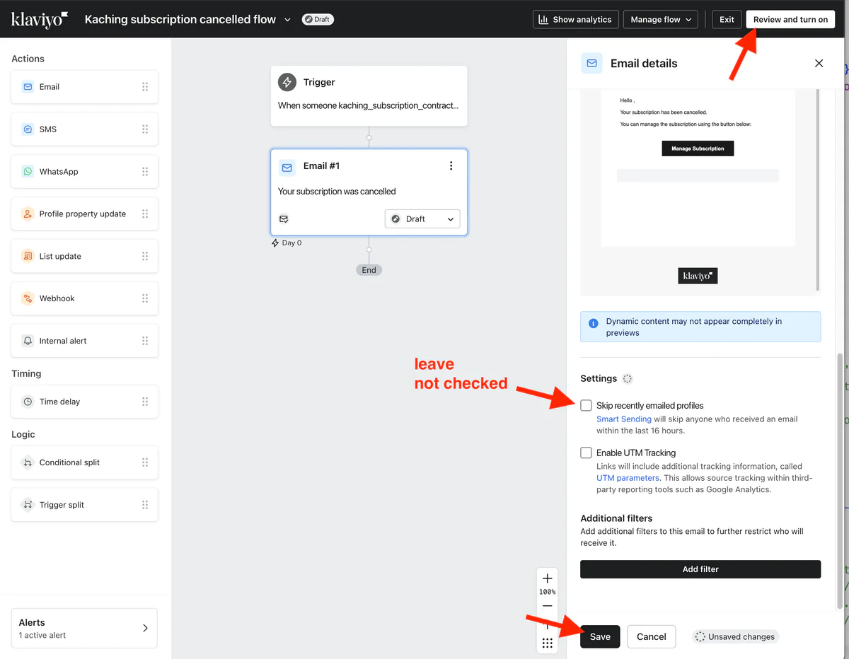Grab the Trigger split drag handle
This screenshot has height=659, width=849.
[145, 505]
